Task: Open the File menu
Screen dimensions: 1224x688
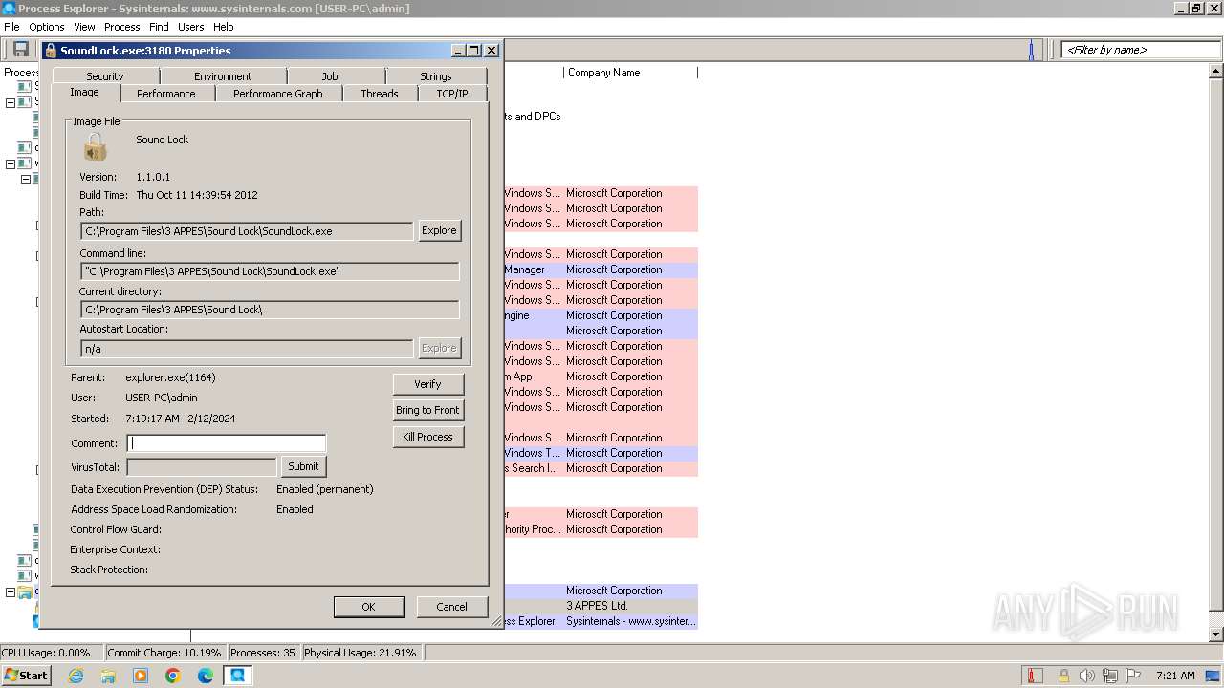Action: 11,27
